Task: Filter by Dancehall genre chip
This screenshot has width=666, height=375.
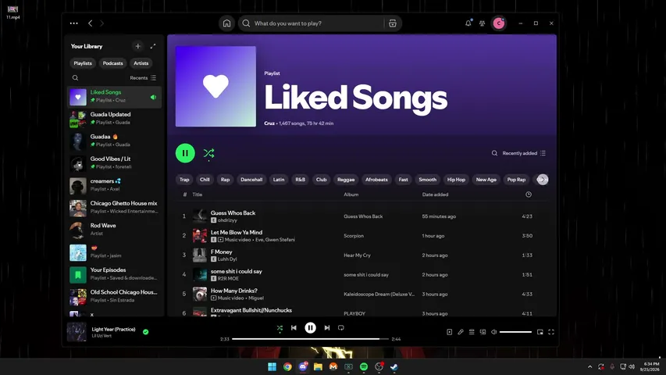Action: 251,180
